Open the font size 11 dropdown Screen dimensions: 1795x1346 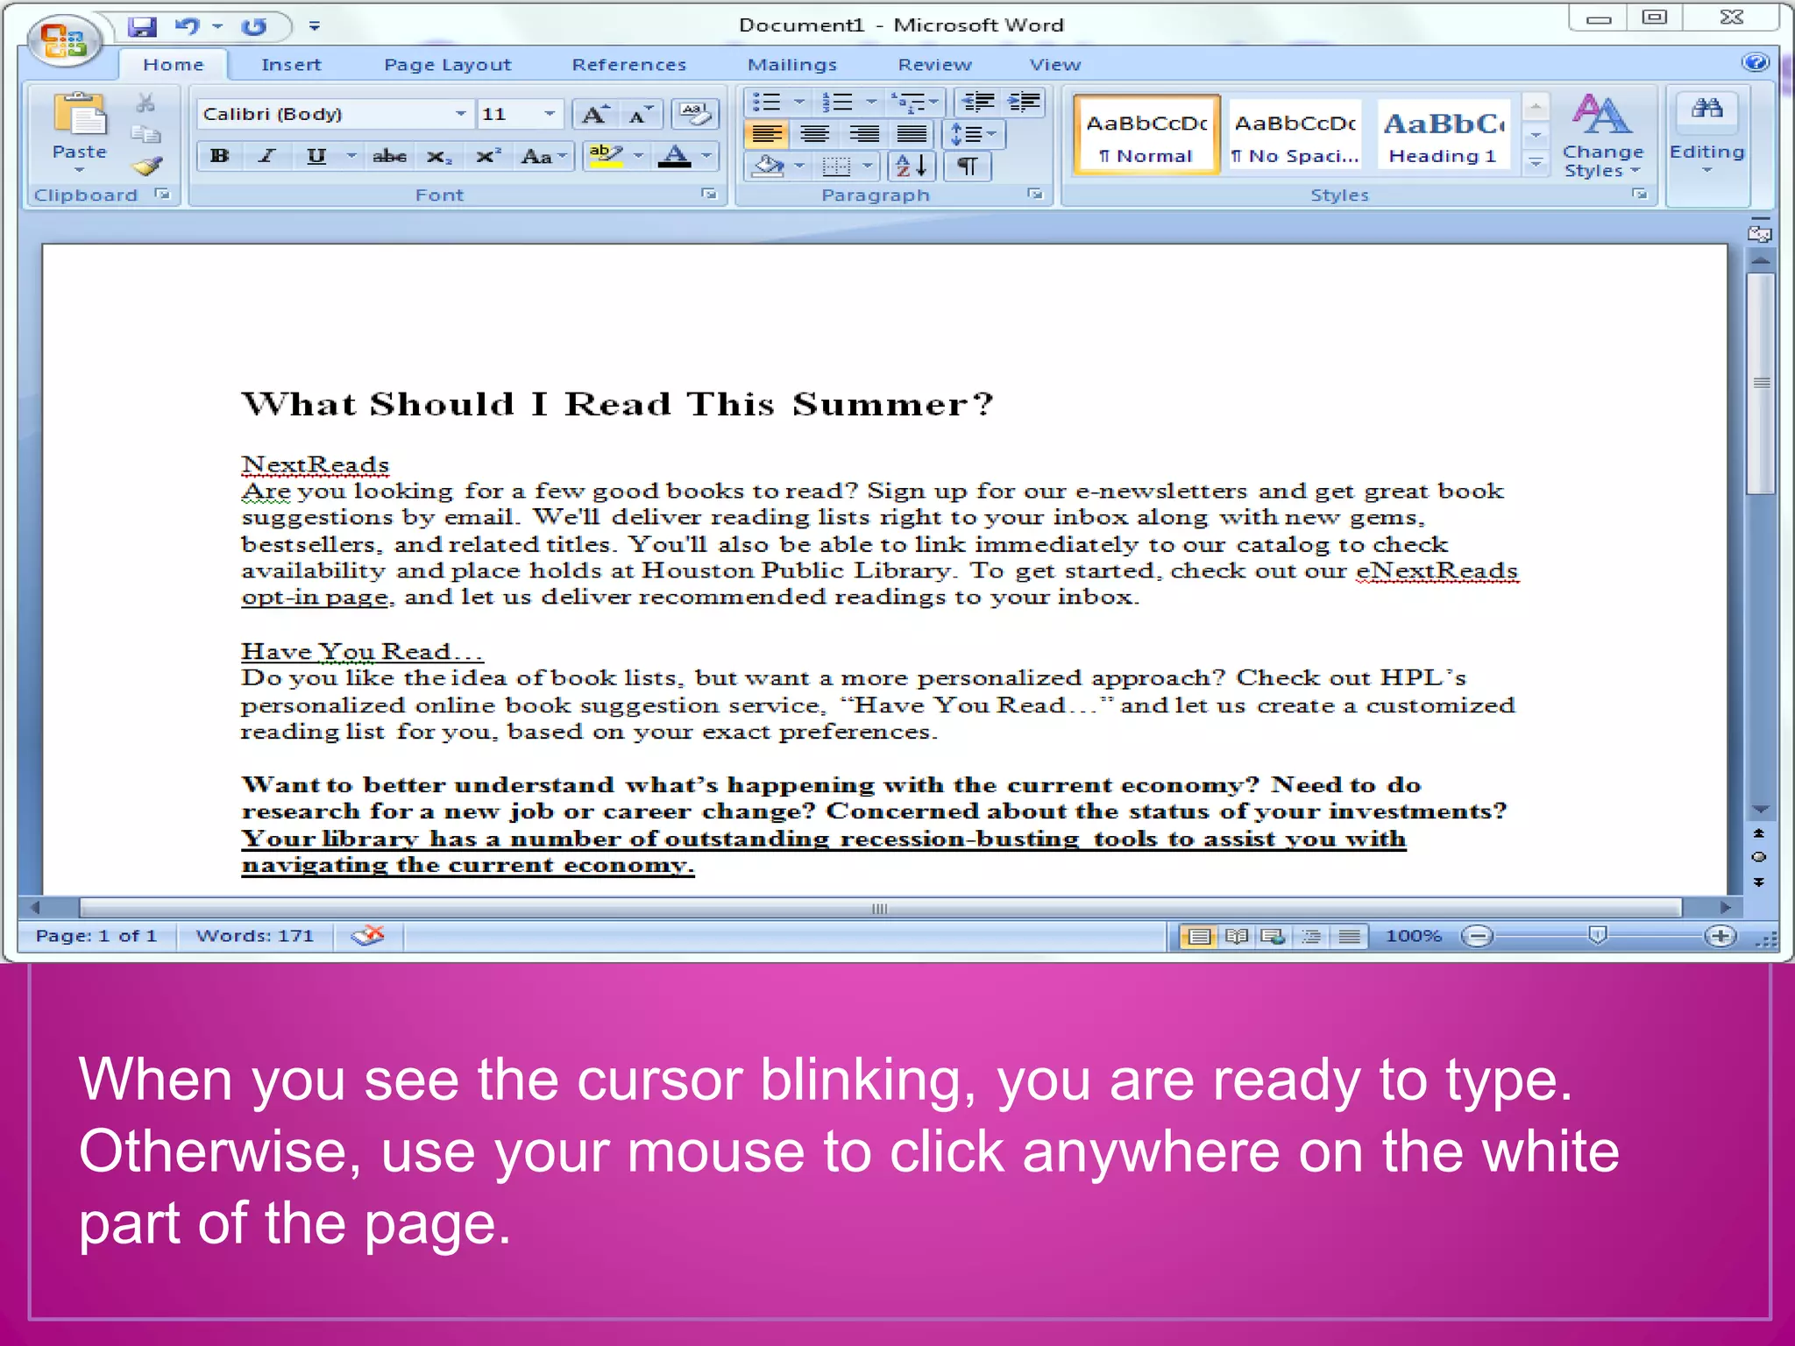click(x=549, y=114)
